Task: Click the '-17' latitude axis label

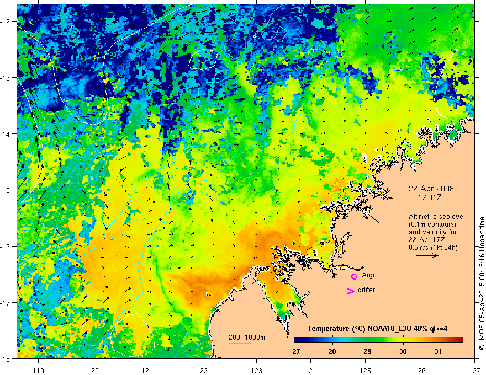Action: [x=6, y=303]
